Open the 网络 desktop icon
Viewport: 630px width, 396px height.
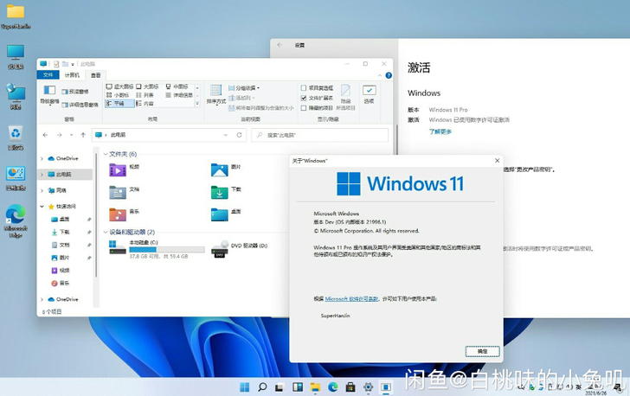coord(16,96)
